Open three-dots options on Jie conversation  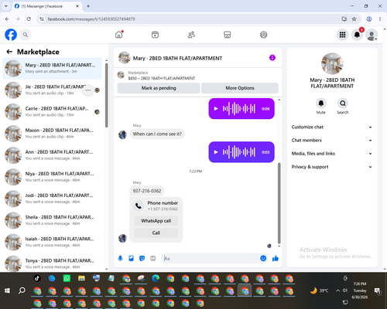pyautogui.click(x=88, y=90)
